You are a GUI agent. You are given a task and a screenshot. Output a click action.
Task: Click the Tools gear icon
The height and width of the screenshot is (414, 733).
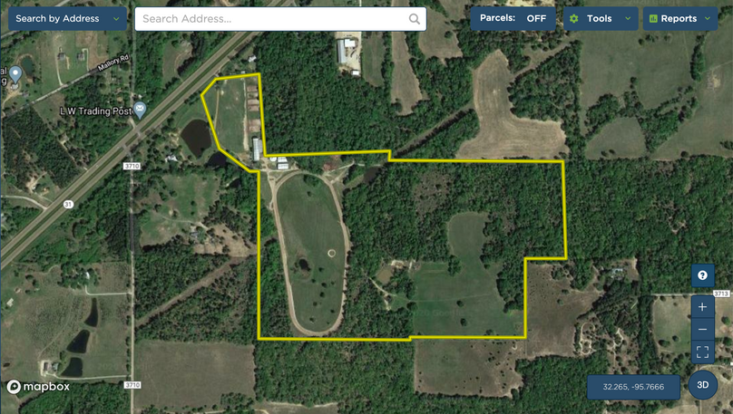coord(574,19)
